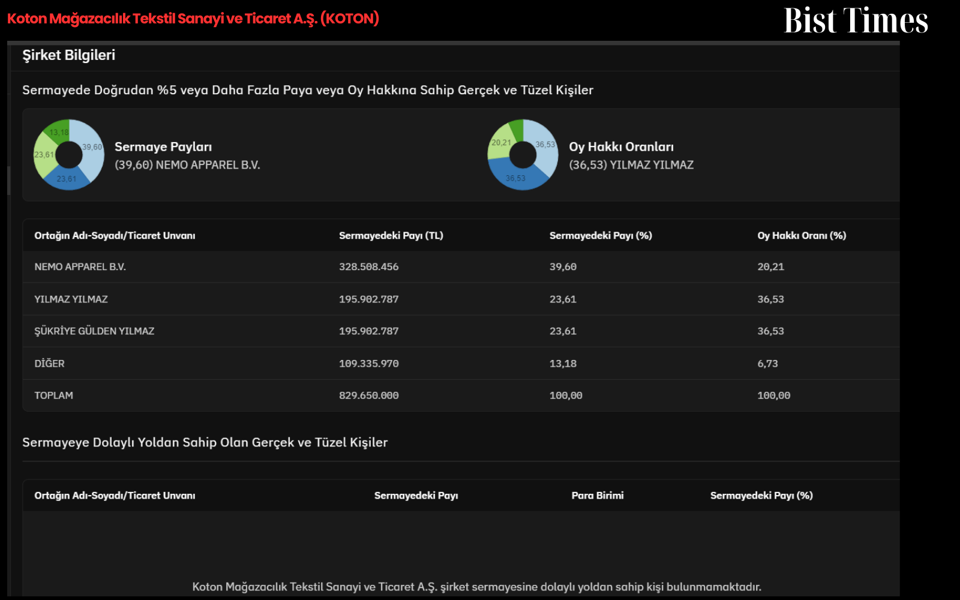
Task: Click the Sermayedeki Payı (%) header in the first table
Action: tap(601, 236)
